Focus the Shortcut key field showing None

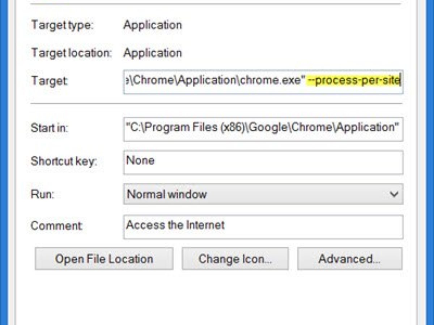click(x=263, y=161)
